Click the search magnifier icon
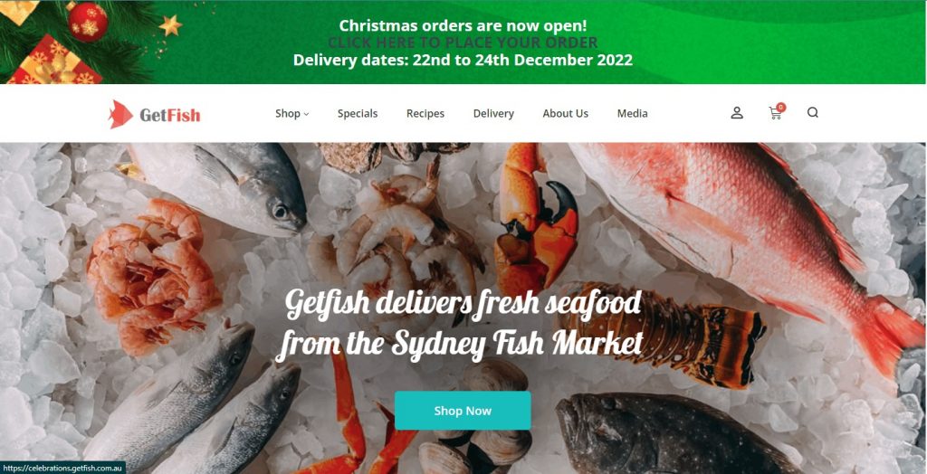927x474 pixels. [x=813, y=112]
